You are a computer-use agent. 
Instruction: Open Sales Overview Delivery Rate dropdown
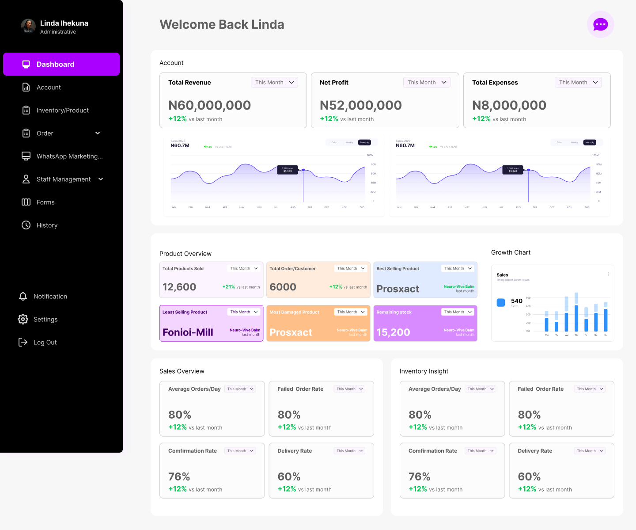(x=349, y=451)
